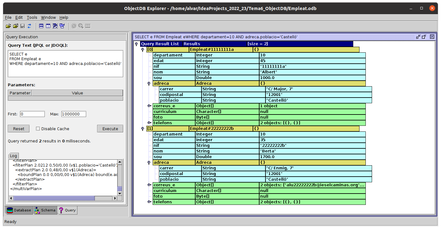
Task: Collapse the [0] Empleat#11111111a result node
Action: click(x=143, y=50)
